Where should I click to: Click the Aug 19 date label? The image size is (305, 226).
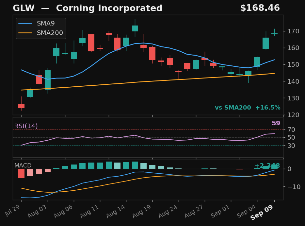coord(142,211)
